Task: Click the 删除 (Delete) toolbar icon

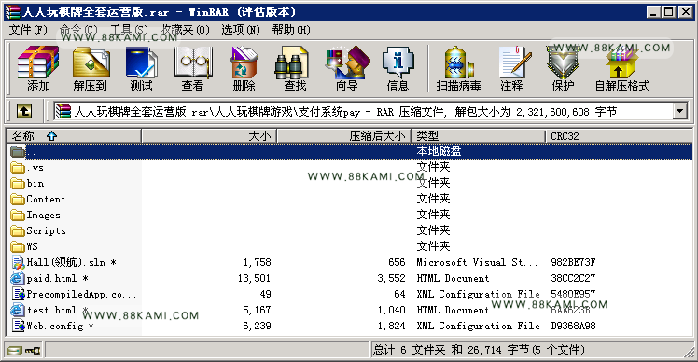Action: coord(244,68)
